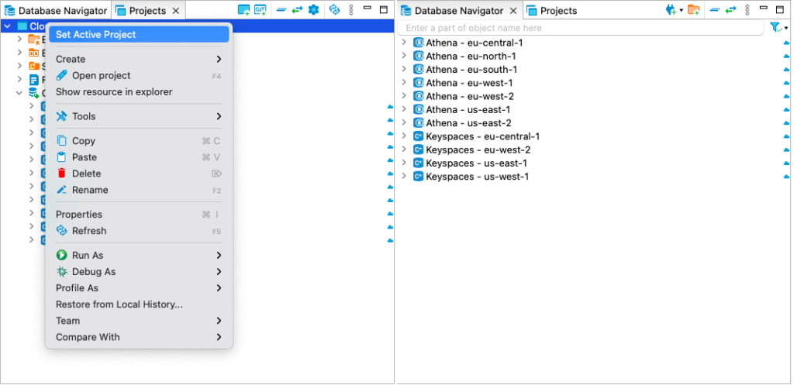Select the right panel Database Navigator tab
Image resolution: width=794 pixels, height=385 pixels.
[x=459, y=11]
